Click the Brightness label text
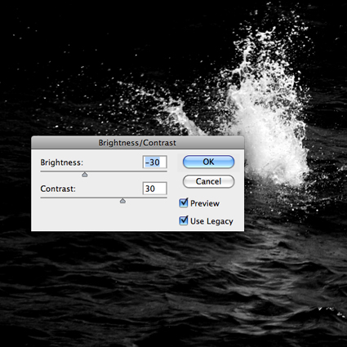347x347 pixels. pyautogui.click(x=62, y=162)
